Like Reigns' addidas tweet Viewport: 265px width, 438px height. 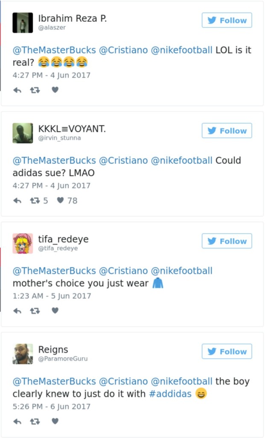click(55, 421)
